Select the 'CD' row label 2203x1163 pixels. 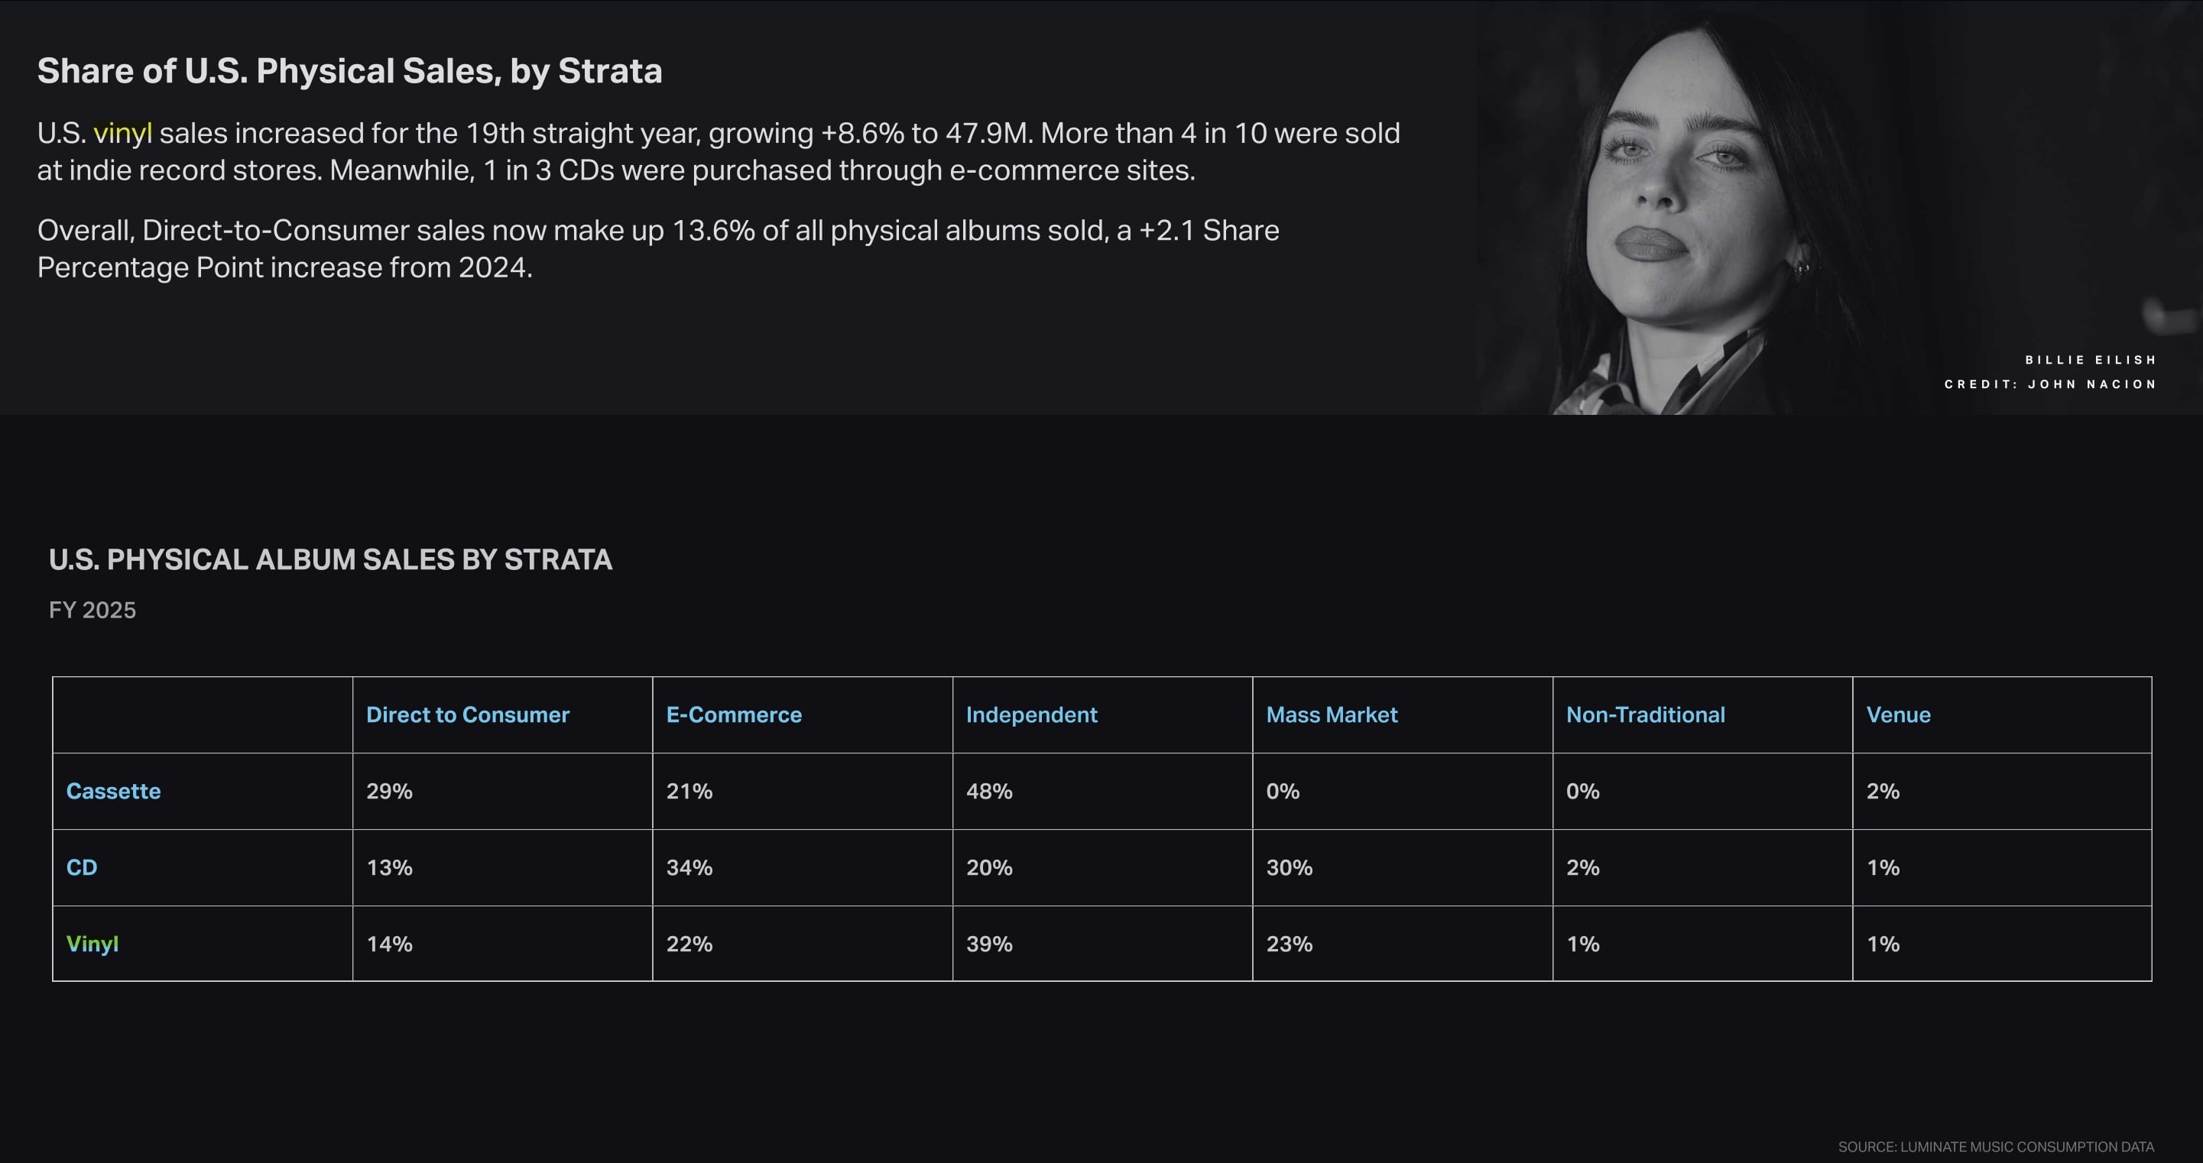pos(81,867)
